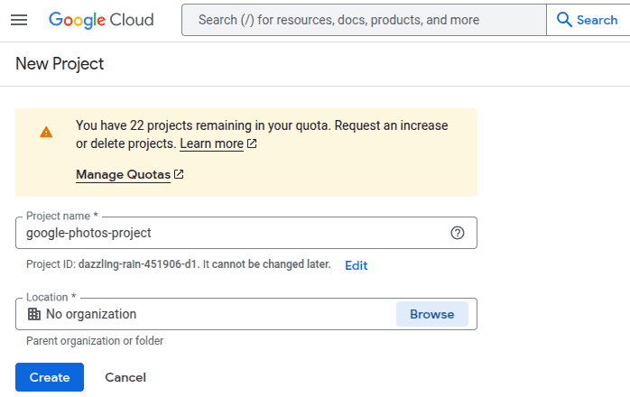Click external link icon beside Learn more
630x397 pixels.
pyautogui.click(x=252, y=143)
